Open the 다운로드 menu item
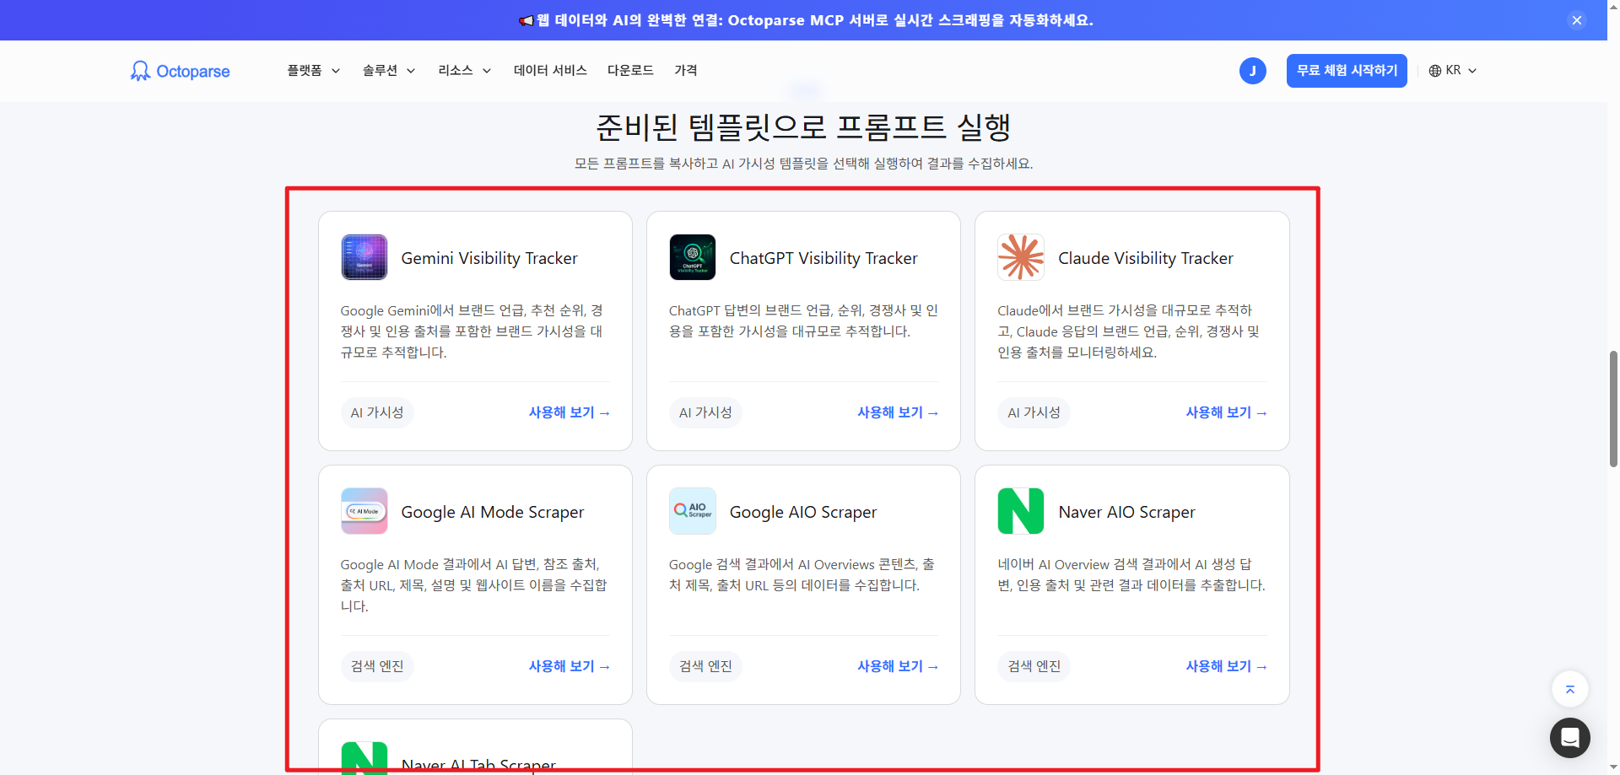 (x=630, y=71)
